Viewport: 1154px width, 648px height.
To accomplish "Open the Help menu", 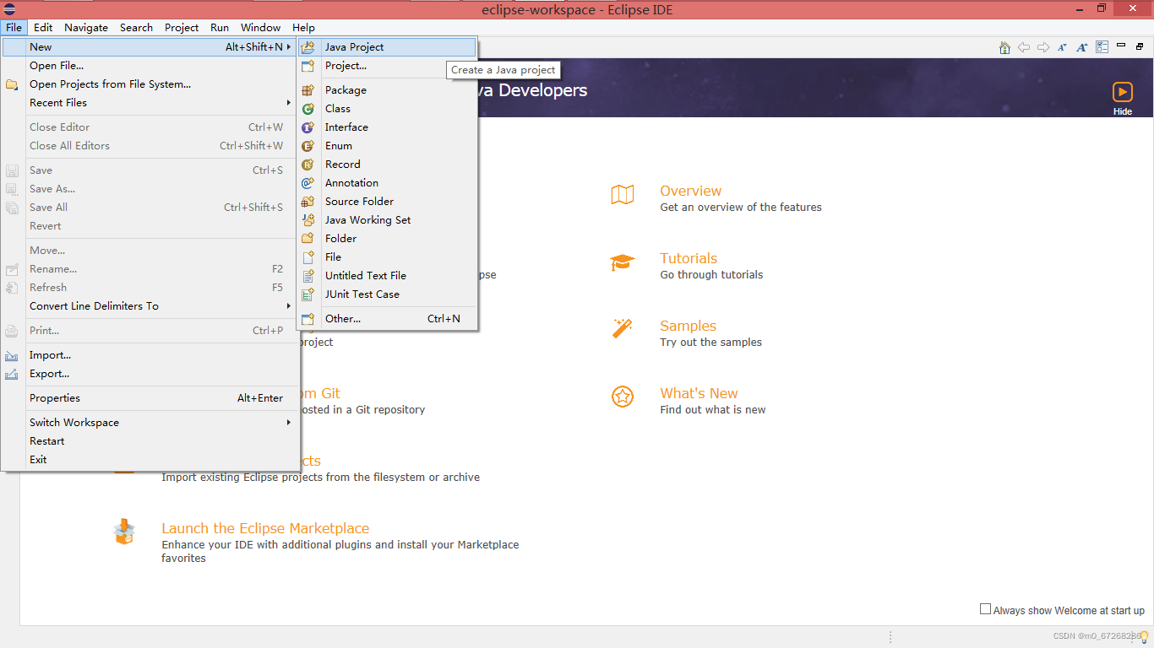I will pyautogui.click(x=303, y=27).
